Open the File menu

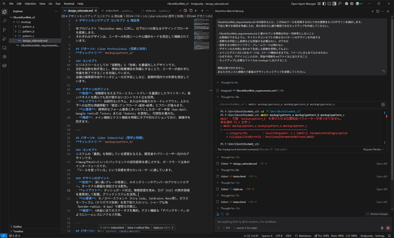tap(11, 4)
